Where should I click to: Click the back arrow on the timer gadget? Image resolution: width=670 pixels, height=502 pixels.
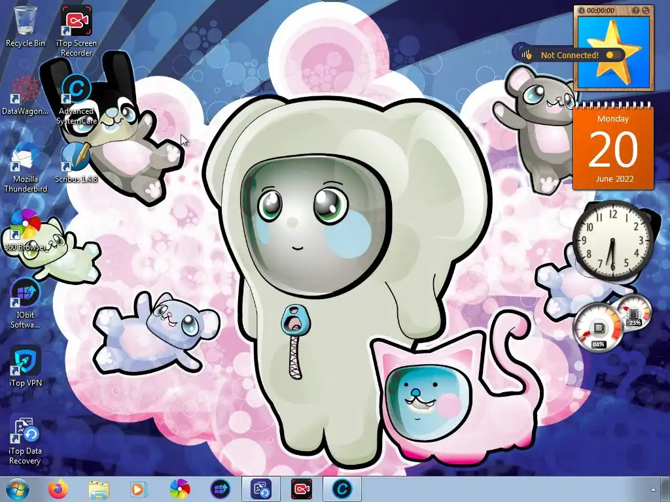coord(581,10)
